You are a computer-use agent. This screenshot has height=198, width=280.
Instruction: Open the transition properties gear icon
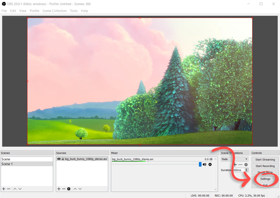click(246, 165)
